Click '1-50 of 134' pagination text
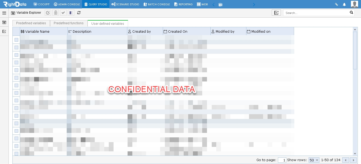361x164 pixels. [331, 160]
